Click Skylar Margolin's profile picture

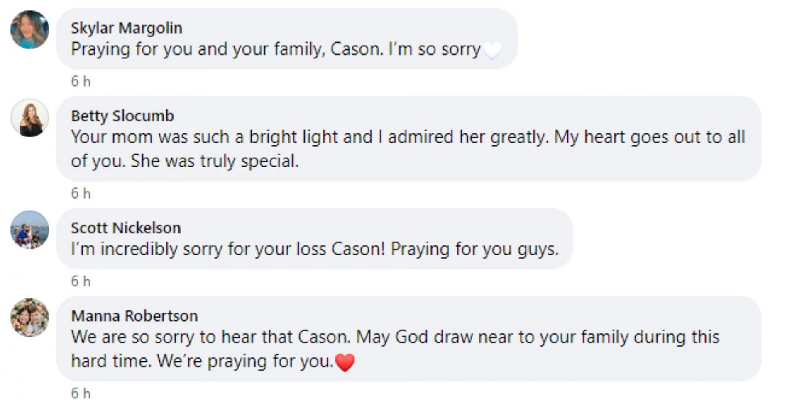29,29
